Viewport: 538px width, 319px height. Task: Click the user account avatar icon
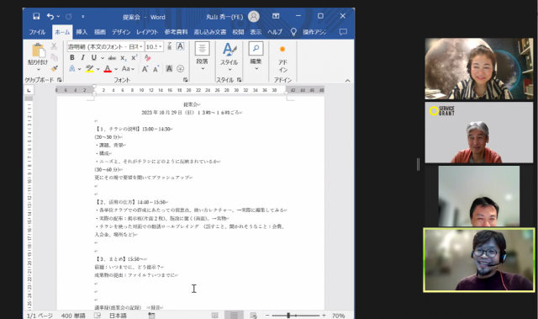[254, 16]
